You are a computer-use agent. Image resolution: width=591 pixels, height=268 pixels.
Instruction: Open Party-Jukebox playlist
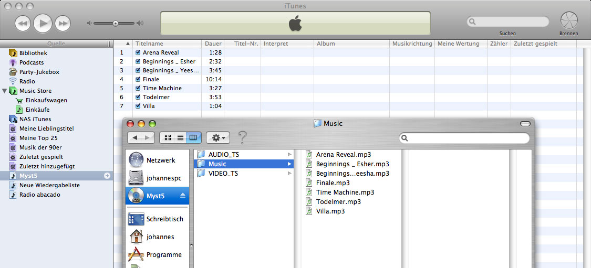pyautogui.click(x=39, y=72)
